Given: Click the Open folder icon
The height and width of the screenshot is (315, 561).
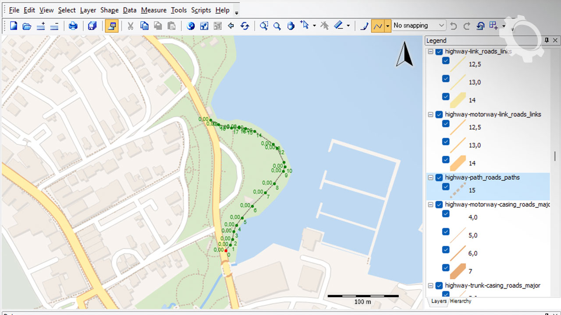Looking at the screenshot, I should (27, 26).
